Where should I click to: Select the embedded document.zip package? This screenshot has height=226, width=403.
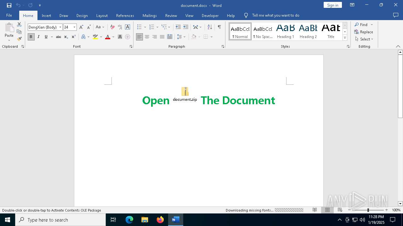(185, 94)
